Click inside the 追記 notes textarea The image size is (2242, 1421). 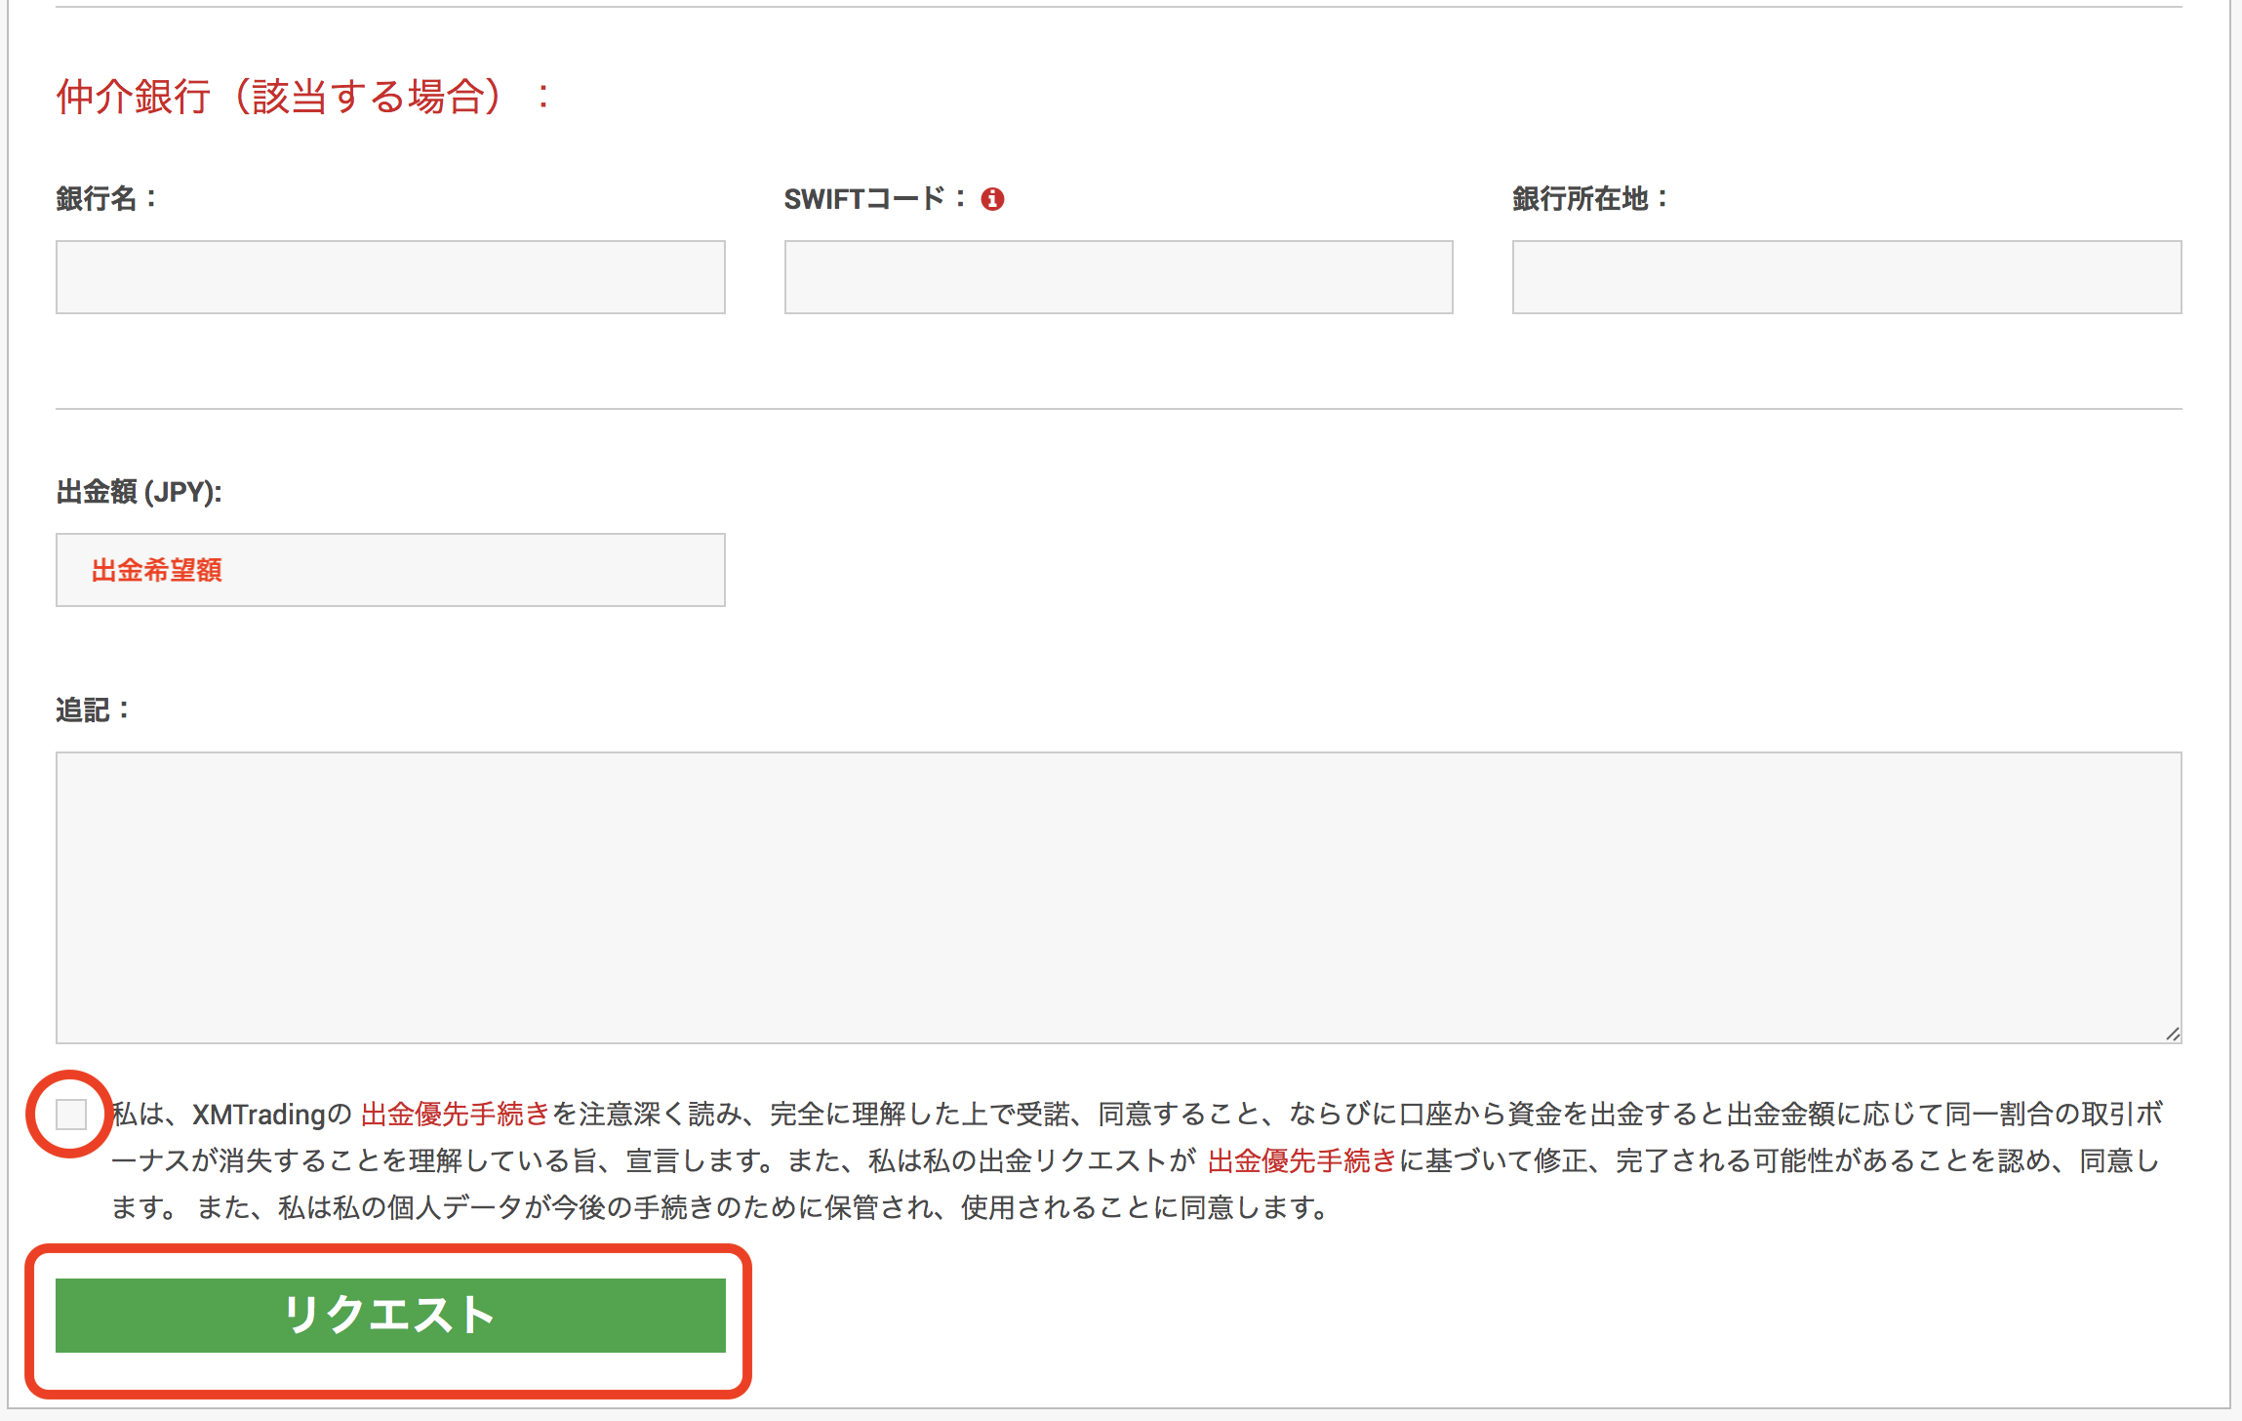click(x=1118, y=898)
